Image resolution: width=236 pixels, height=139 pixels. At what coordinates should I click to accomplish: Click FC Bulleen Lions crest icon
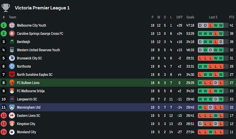(12, 82)
